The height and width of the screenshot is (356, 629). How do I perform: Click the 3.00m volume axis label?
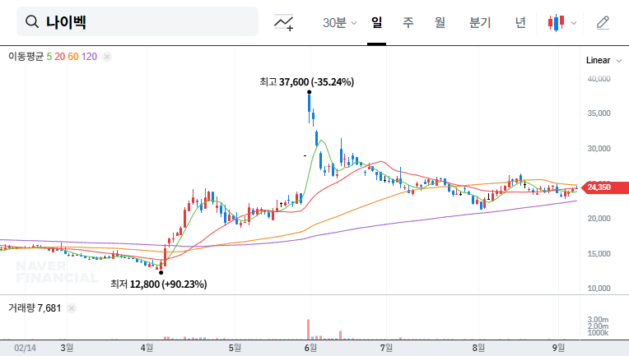(x=598, y=320)
